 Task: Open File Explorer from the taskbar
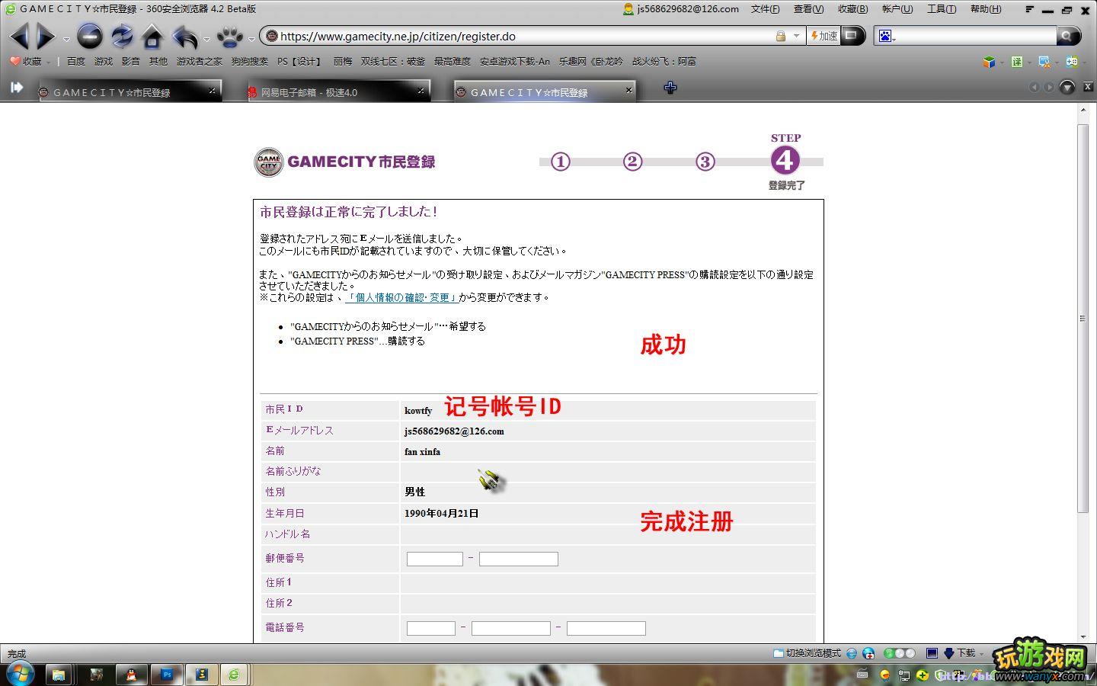point(59,675)
